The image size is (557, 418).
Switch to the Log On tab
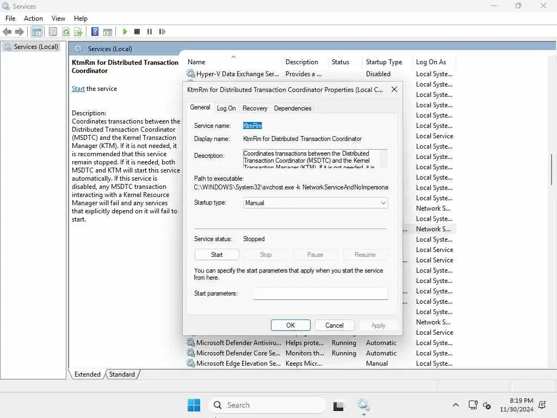tap(226, 108)
